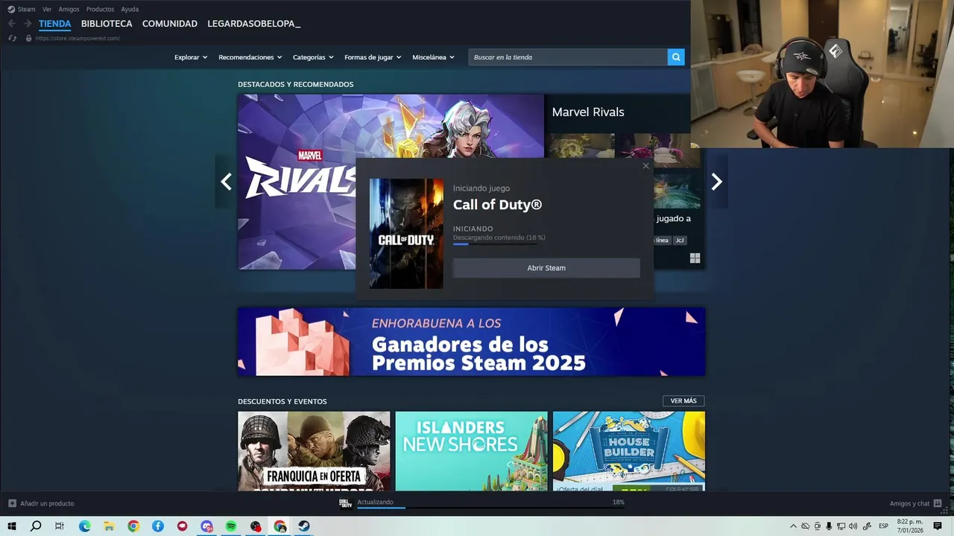
Task: Click the Windows platform icon on Marvel Rivals
Action: 695,258
